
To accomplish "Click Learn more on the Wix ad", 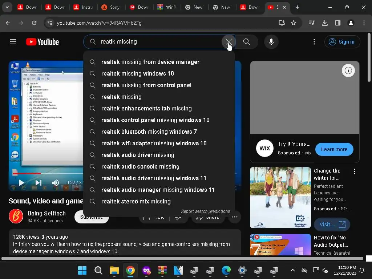I will 334,149.
